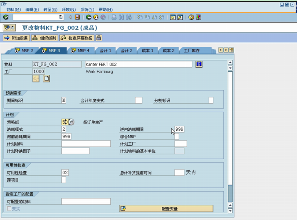This screenshot has height=220, width=297.
Task: Click the Save diskette icon
Action: coord(77,17)
